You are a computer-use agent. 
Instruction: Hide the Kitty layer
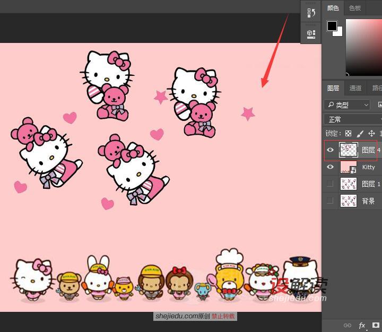(x=331, y=167)
